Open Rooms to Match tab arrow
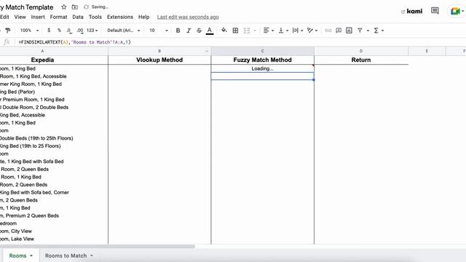This screenshot has width=466, height=262. click(x=92, y=255)
